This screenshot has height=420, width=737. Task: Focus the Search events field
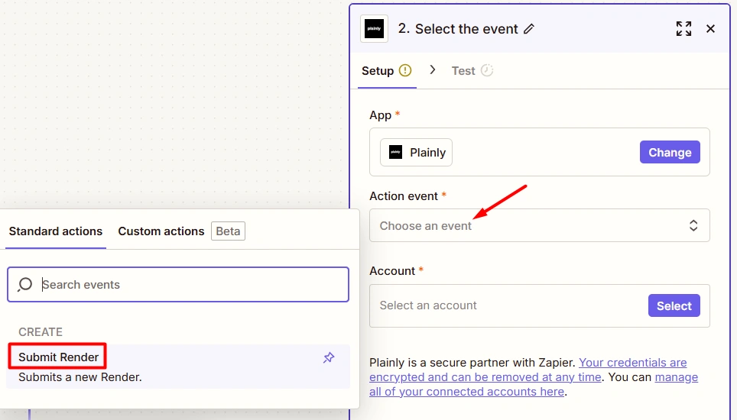178,284
